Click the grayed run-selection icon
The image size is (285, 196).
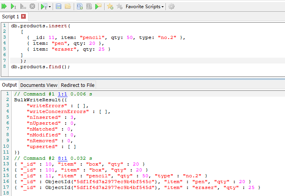click(23, 7)
